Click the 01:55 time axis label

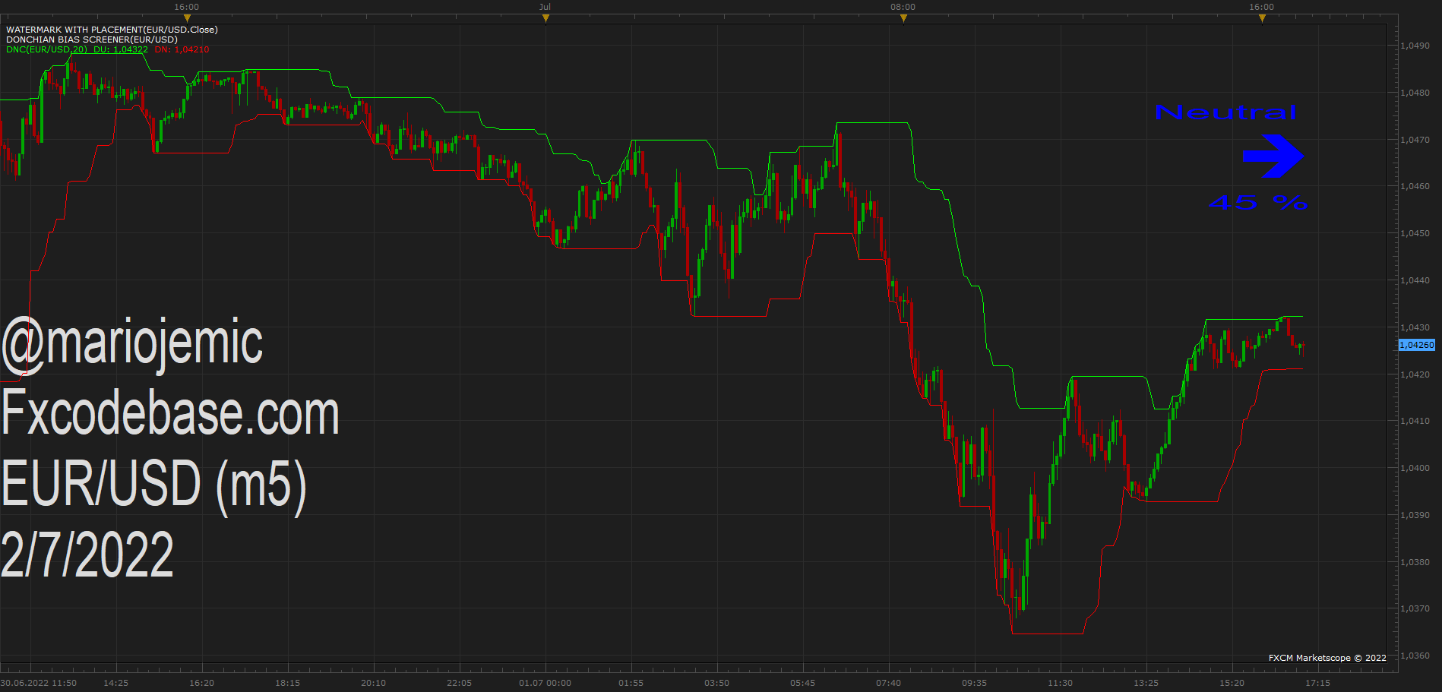click(x=631, y=683)
